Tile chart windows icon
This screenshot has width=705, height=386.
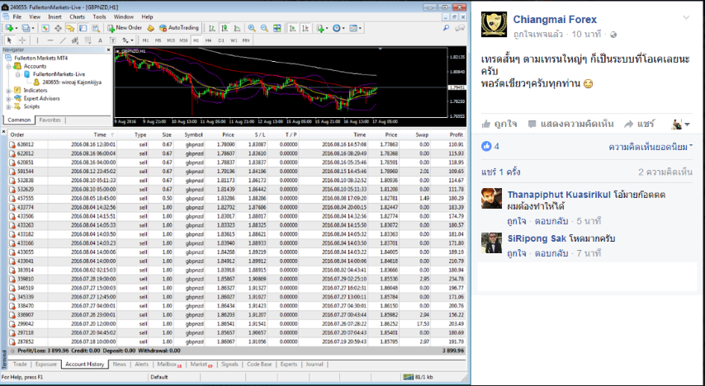tap(277, 28)
